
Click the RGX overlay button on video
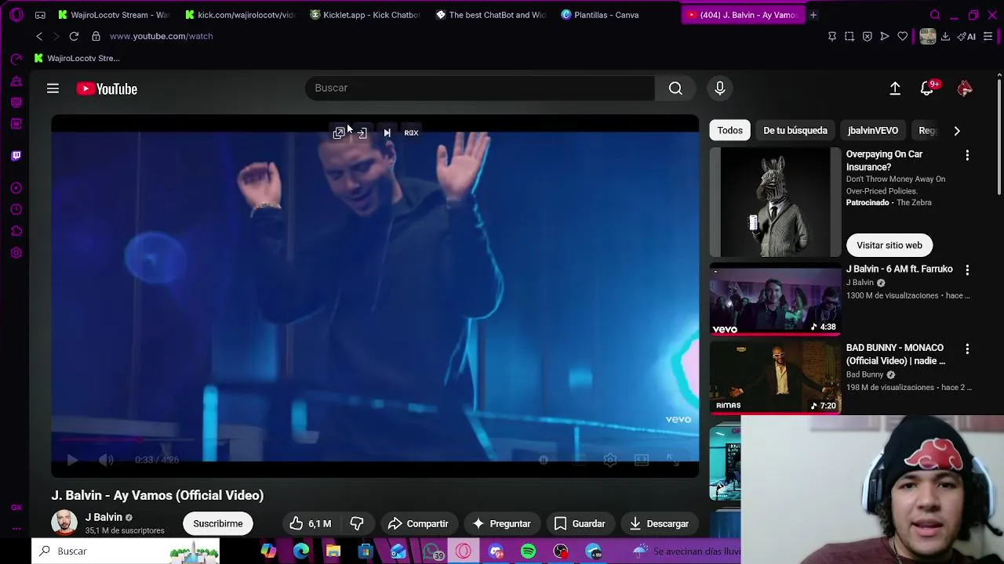pyautogui.click(x=411, y=133)
